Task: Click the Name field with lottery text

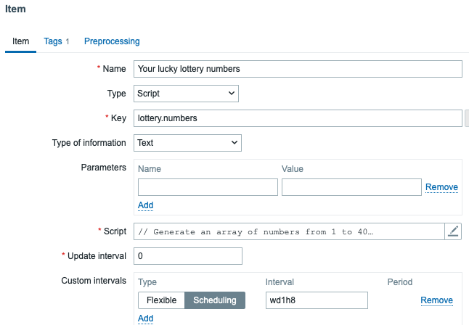Action: point(298,69)
